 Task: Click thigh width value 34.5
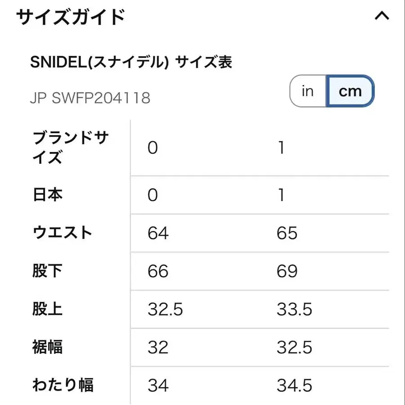coord(295,385)
